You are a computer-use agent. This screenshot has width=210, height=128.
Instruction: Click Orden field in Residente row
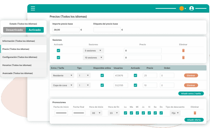[x=167, y=75]
